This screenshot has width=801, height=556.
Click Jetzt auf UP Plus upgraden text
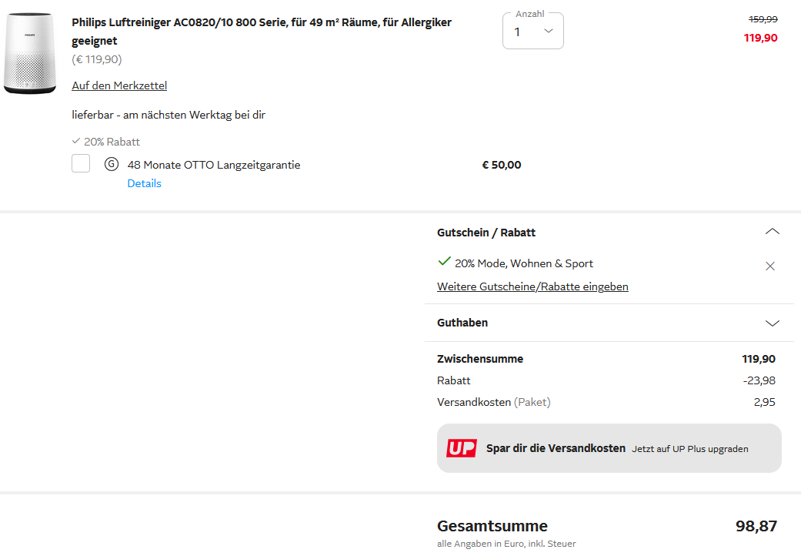coord(689,449)
